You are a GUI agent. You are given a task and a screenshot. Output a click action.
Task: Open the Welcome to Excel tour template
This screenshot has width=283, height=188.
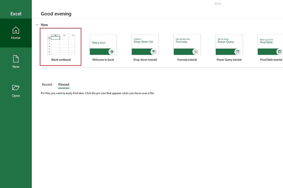[103, 48]
